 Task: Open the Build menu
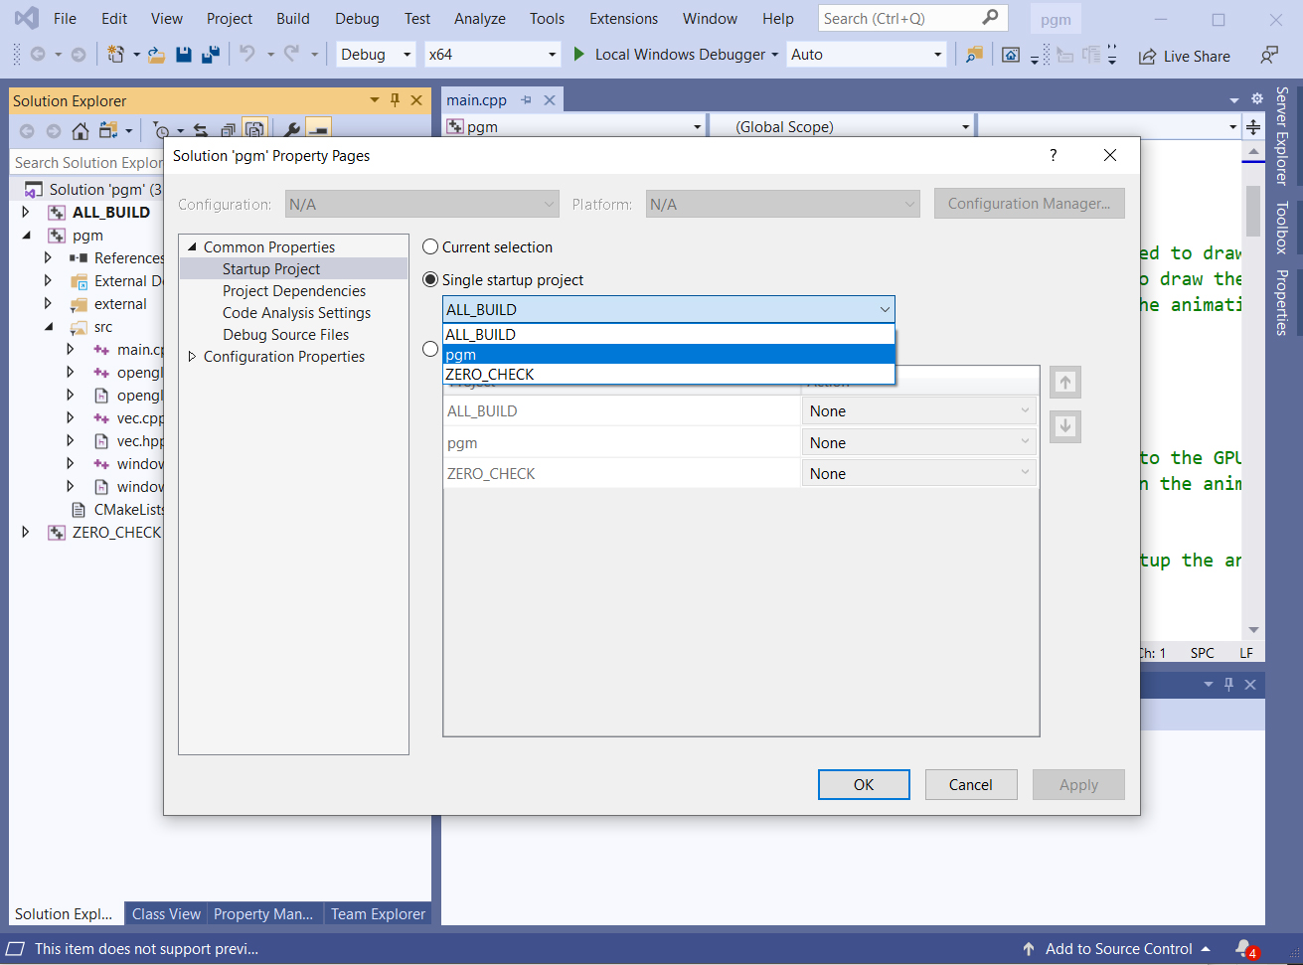tap(293, 19)
